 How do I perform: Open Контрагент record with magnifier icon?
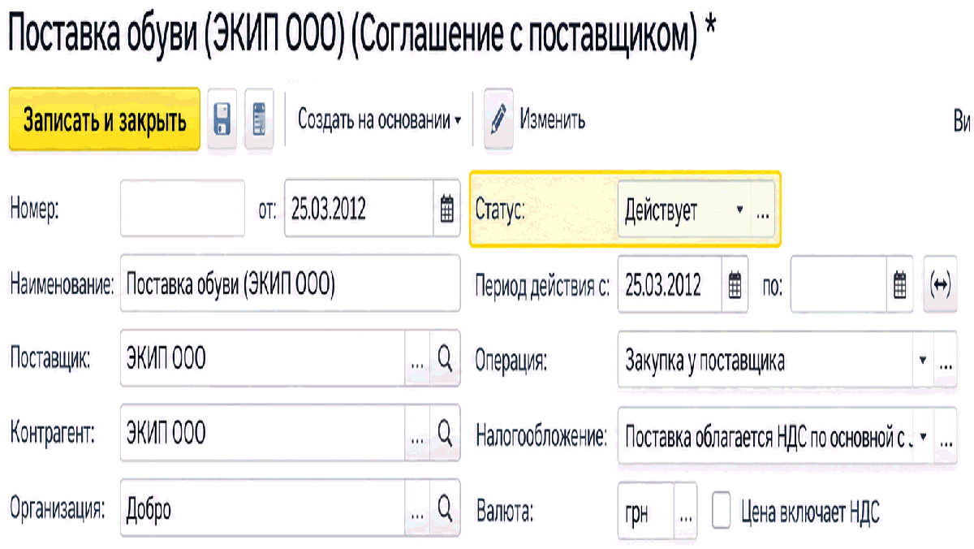pos(444,432)
